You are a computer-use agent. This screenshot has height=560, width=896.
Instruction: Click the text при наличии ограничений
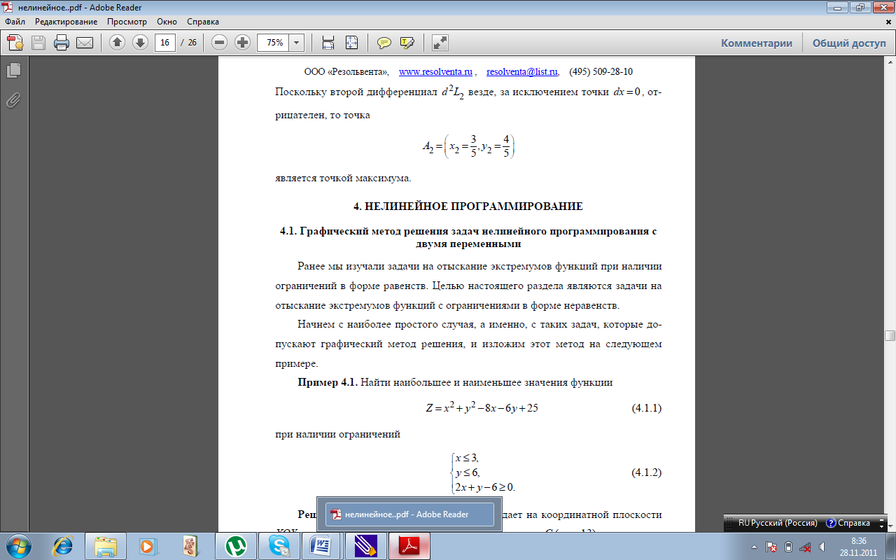tap(338, 434)
